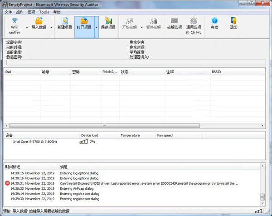Screen dimensions: 272x216
Task: Click the horizontal scrollbar thumb in the table
Action: tap(104, 126)
